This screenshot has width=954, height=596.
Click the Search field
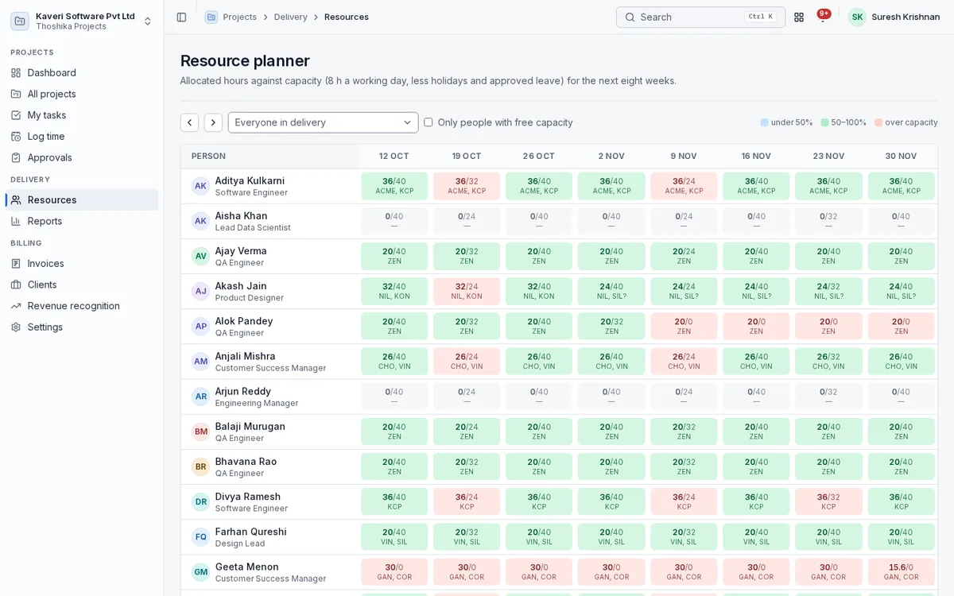[700, 17]
